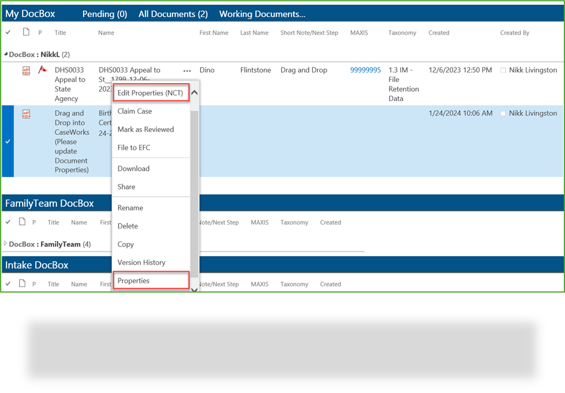Open the 99999995 MAXIS link
565x393 pixels.
365,69
